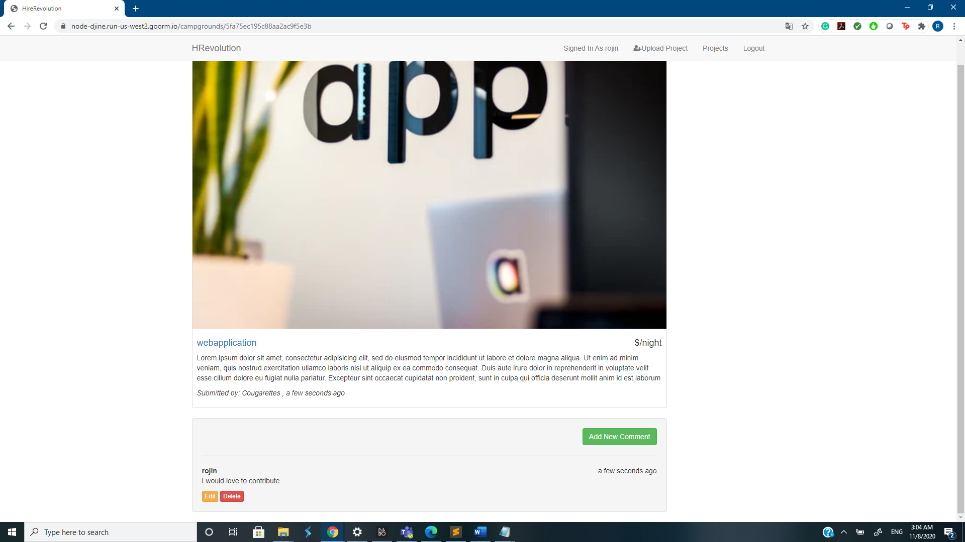The height and width of the screenshot is (542, 965).
Task: Click the Grammarly extension icon
Action: coord(825,26)
